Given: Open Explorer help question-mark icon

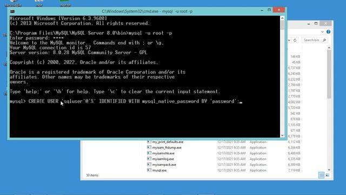Looking at the screenshot, I should [x=328, y=31].
